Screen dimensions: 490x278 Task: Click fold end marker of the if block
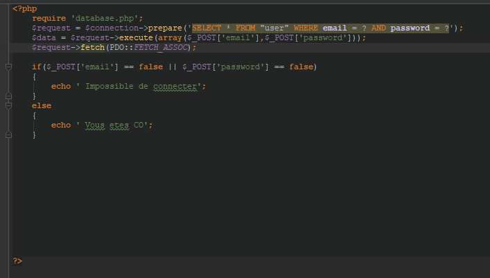tap(9, 96)
